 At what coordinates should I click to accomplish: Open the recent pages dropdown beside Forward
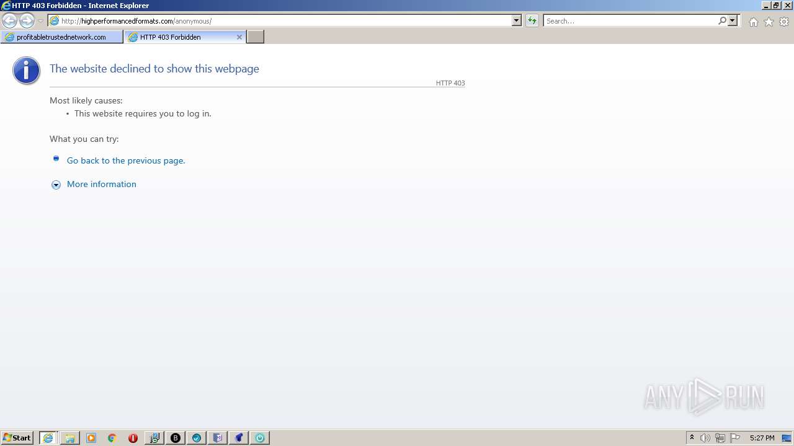[40, 21]
